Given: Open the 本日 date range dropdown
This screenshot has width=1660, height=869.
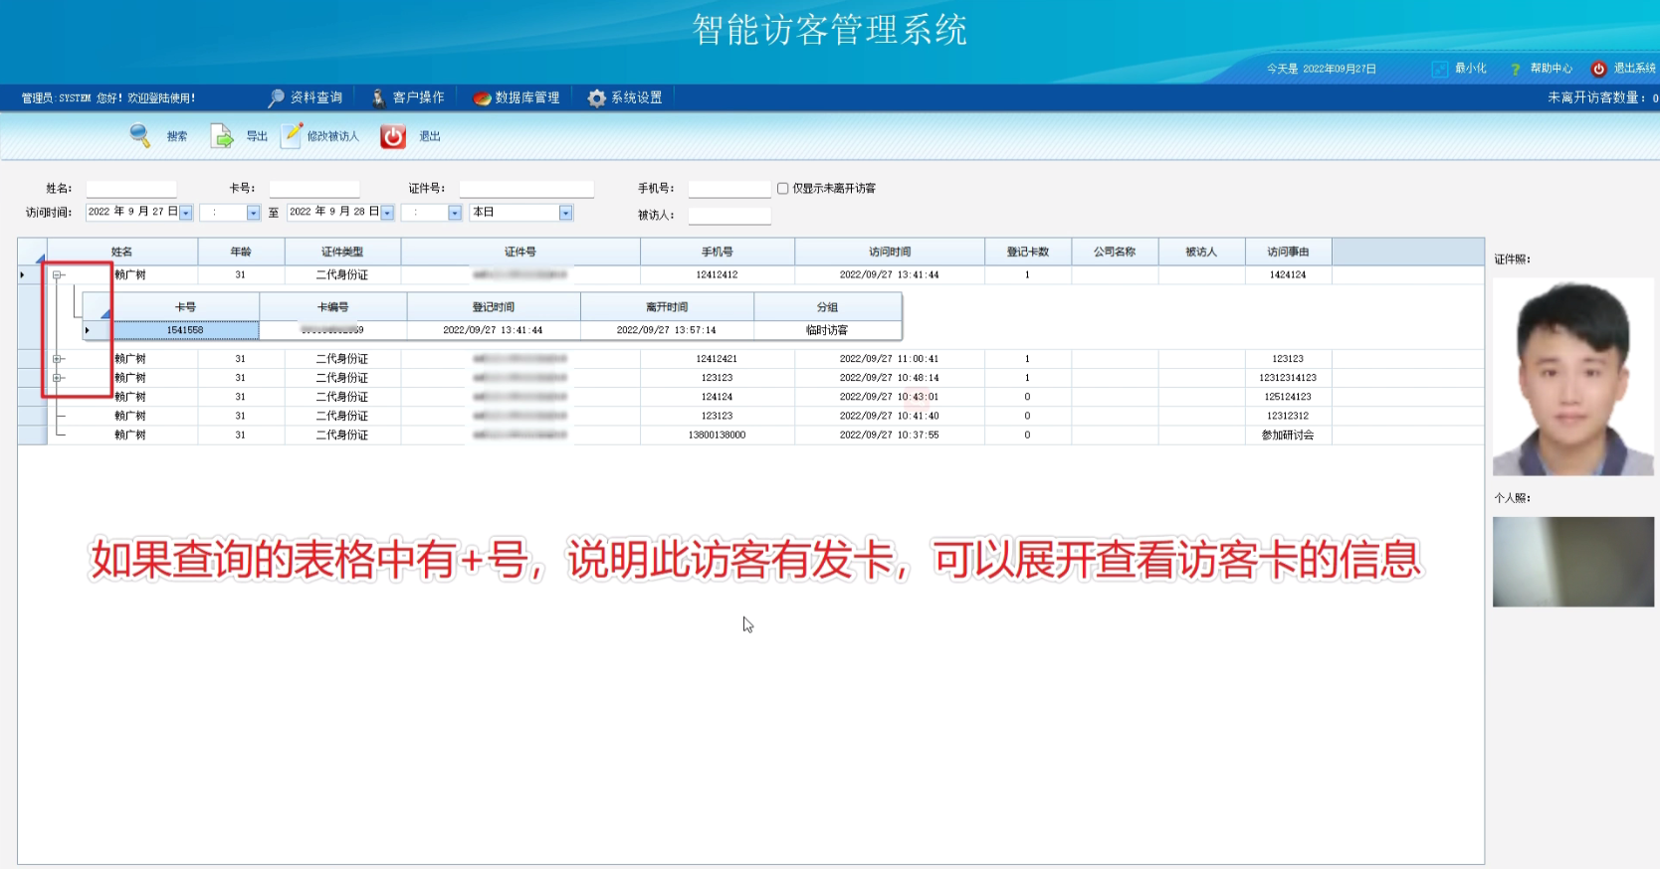Looking at the screenshot, I should coord(565,213).
